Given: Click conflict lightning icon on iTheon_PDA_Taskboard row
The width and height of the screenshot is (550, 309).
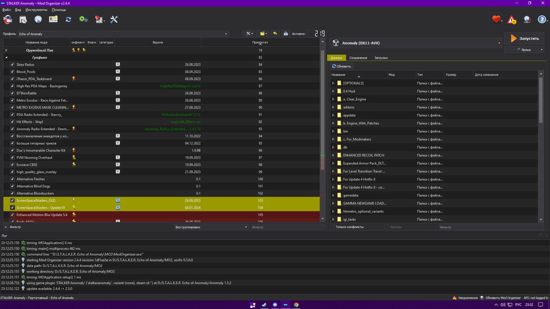Looking at the screenshot, I should (x=74, y=79).
